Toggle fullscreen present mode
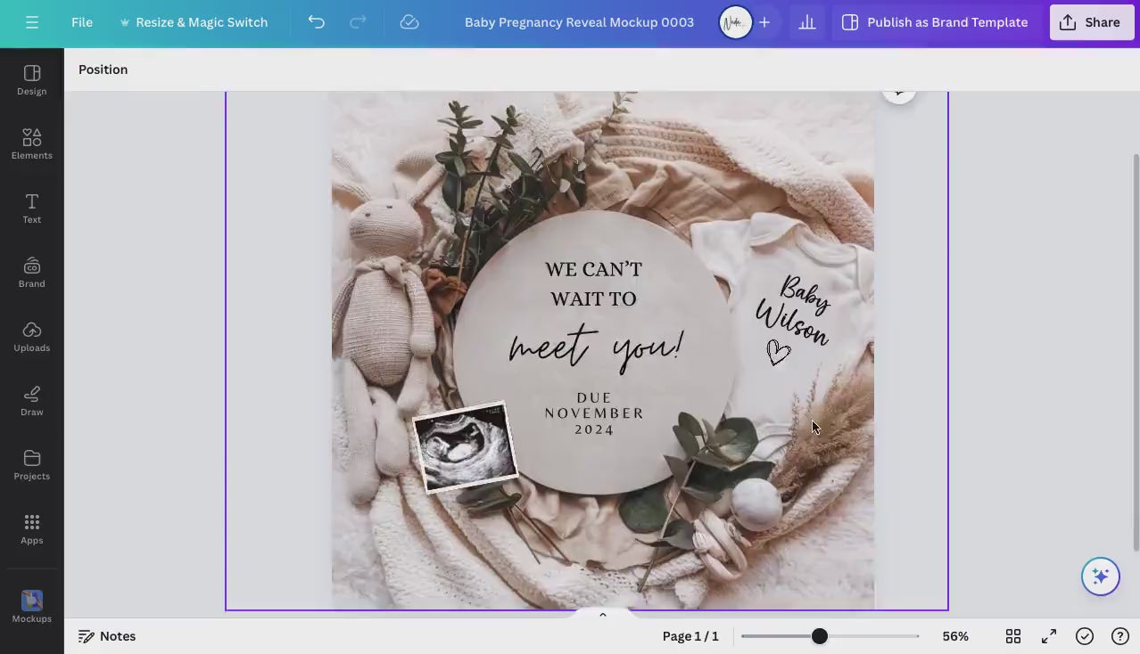 (1049, 636)
